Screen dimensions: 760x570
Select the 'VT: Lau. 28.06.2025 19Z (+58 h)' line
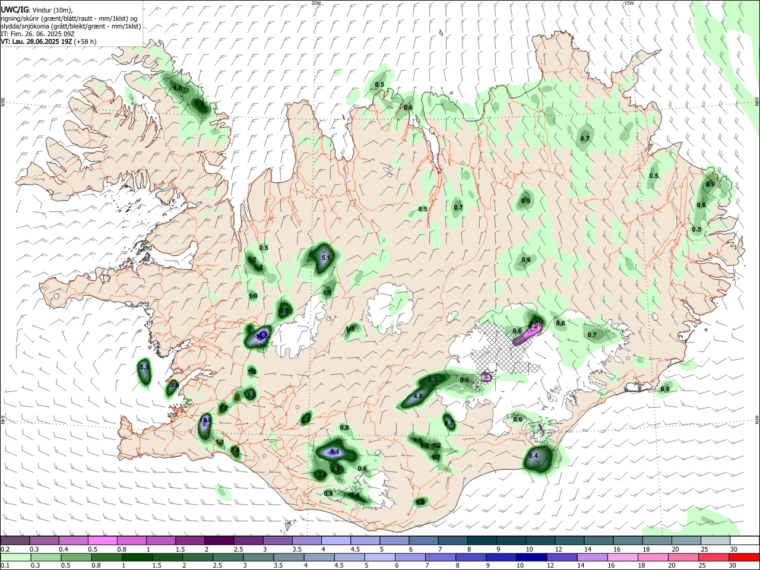(49, 42)
